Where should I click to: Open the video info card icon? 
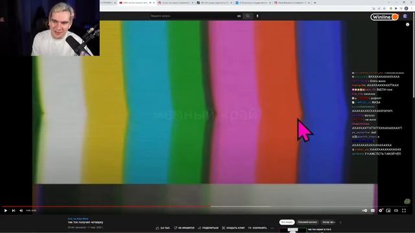pyautogui.click(x=408, y=25)
